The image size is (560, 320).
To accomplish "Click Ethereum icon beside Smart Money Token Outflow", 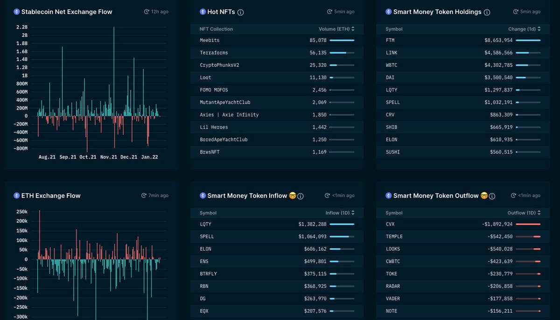I will tap(389, 196).
